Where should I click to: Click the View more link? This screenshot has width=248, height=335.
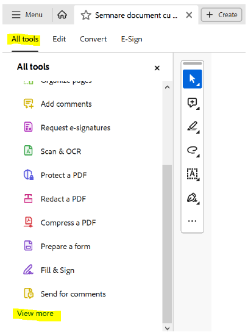tap(35, 314)
